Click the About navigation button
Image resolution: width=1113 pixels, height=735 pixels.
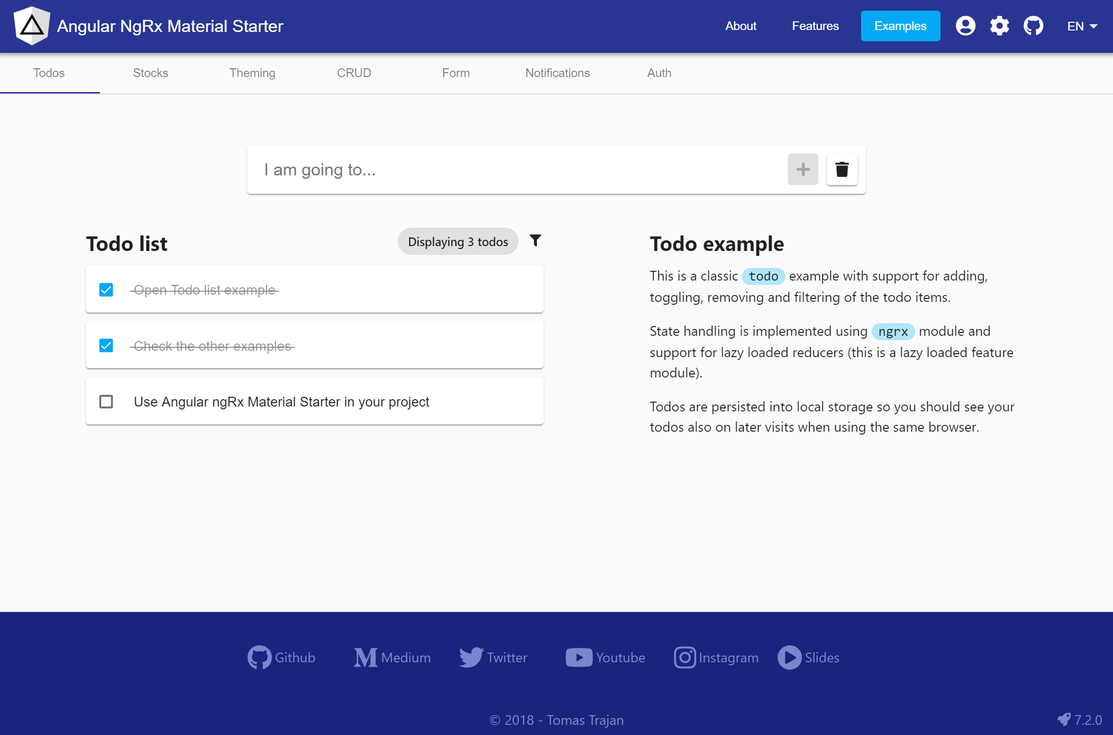click(741, 26)
